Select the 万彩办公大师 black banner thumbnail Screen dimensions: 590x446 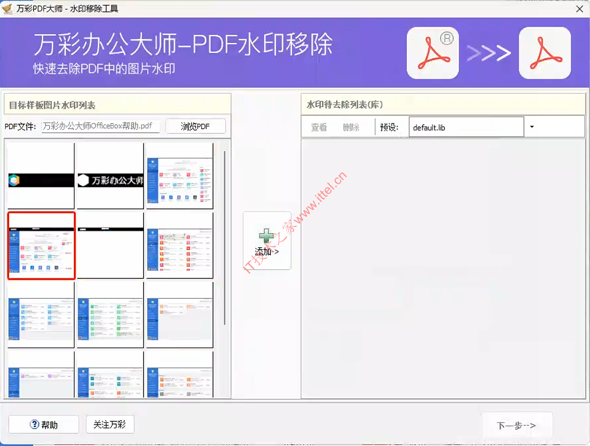click(110, 176)
